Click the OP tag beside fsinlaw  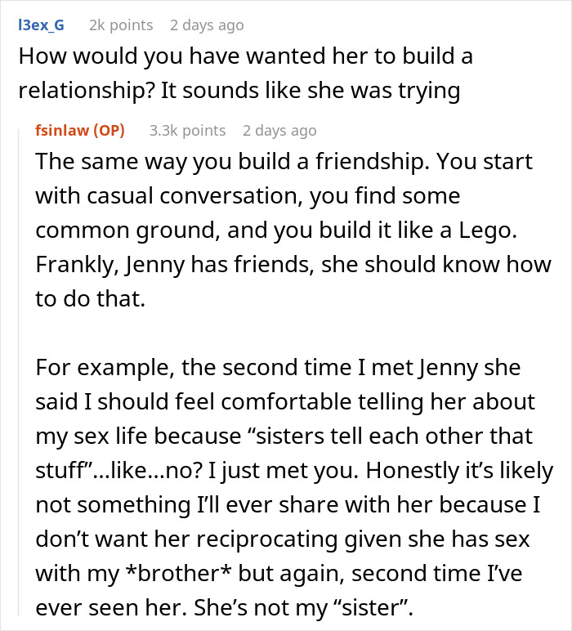109,130
